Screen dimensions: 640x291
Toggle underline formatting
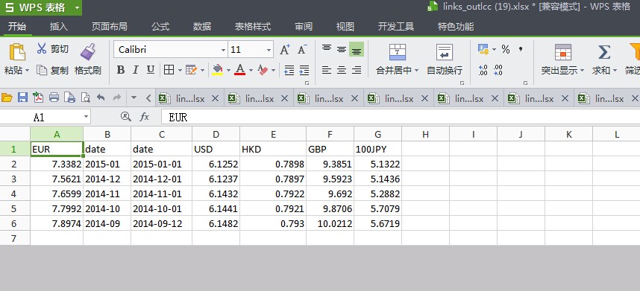pyautogui.click(x=150, y=70)
